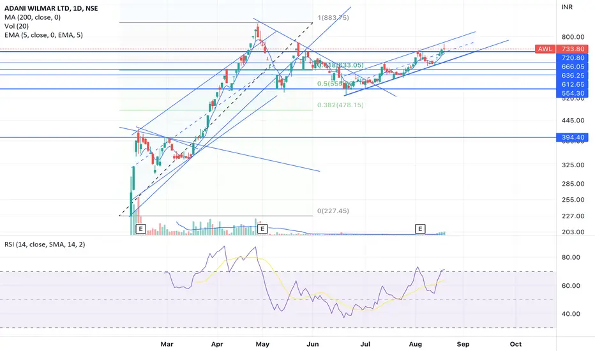Viewport: 595px width, 351px height.
Task: Click the 445.00 price axis value
Action: [573, 120]
